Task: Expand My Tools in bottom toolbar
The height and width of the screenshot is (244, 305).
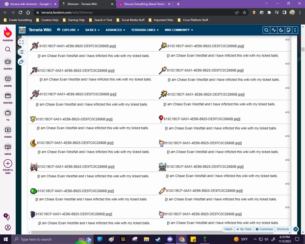Action: point(244,229)
